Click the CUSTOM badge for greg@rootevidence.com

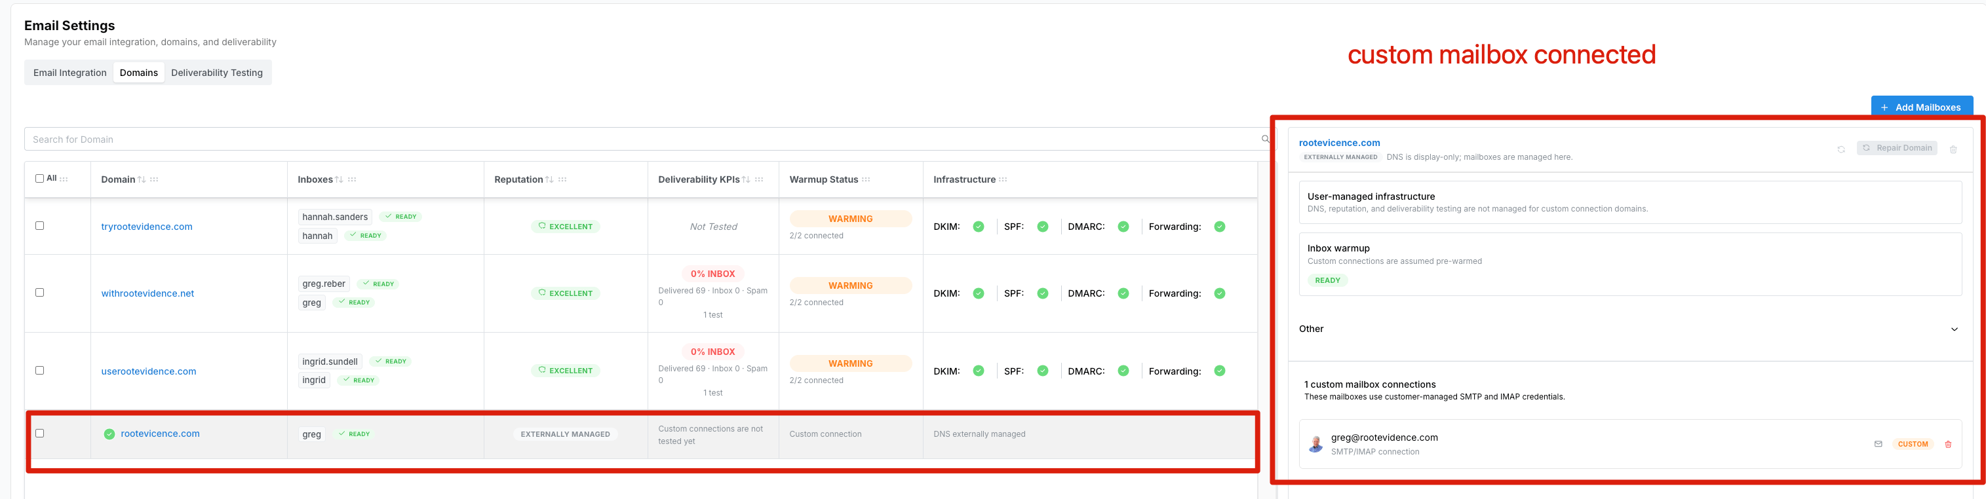point(1913,445)
